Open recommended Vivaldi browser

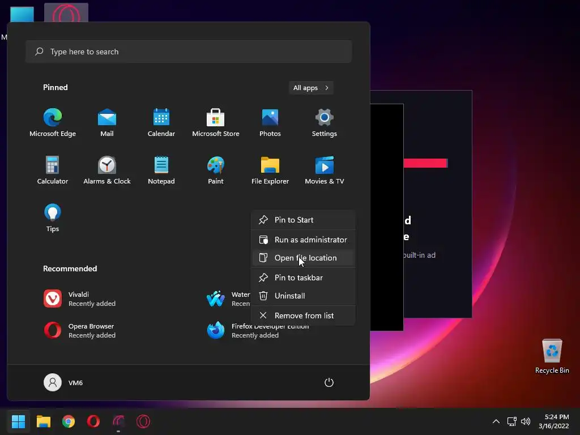tap(79, 299)
